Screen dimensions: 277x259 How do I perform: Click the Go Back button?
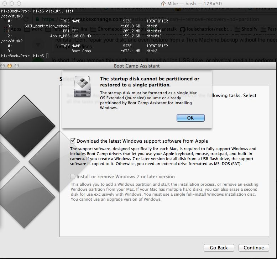[219, 248]
